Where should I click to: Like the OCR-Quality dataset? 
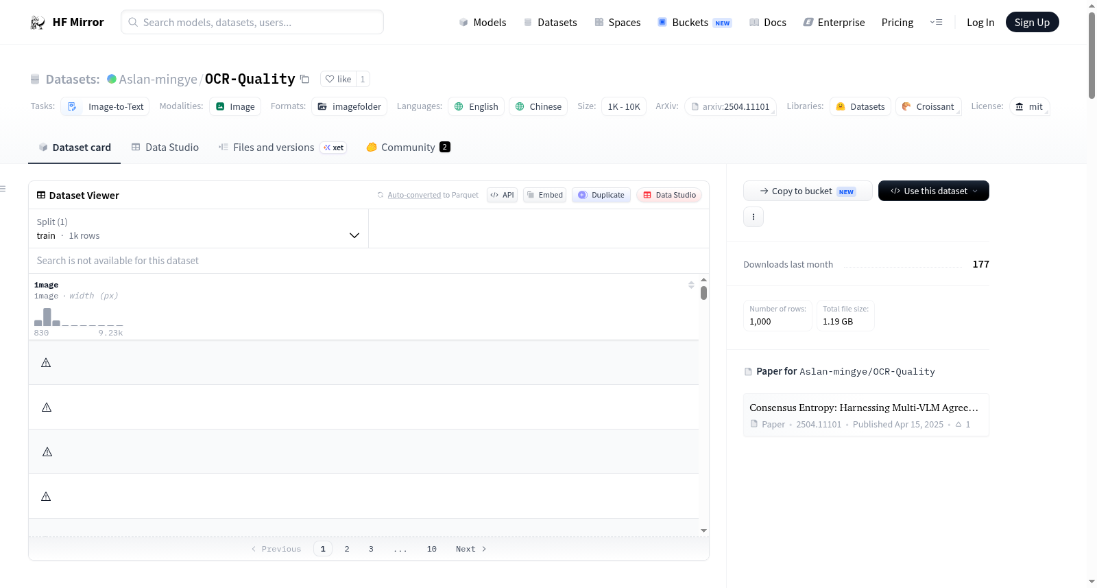(x=338, y=79)
